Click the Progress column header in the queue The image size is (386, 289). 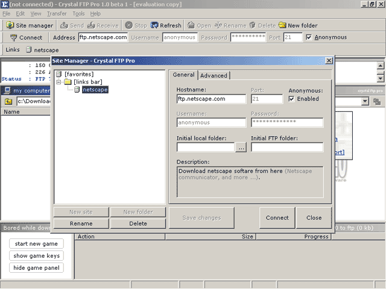(294, 237)
